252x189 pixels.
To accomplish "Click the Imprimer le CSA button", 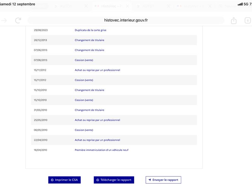I will click(x=65, y=180).
